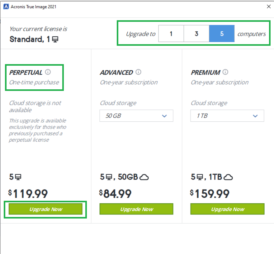Viewport: 274px width, 254px height.
Task: Click the info icon next to PREMIUM
Action: (225, 72)
